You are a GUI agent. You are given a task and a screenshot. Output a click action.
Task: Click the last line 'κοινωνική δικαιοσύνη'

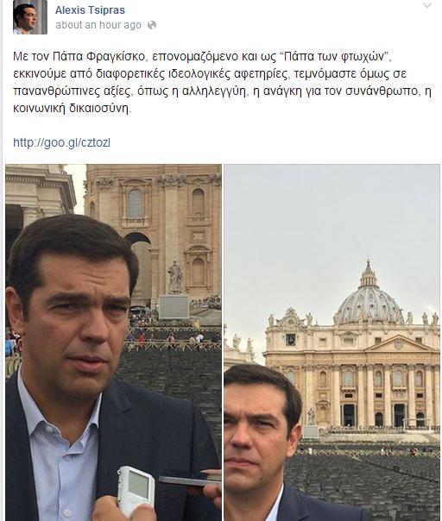click(73, 109)
